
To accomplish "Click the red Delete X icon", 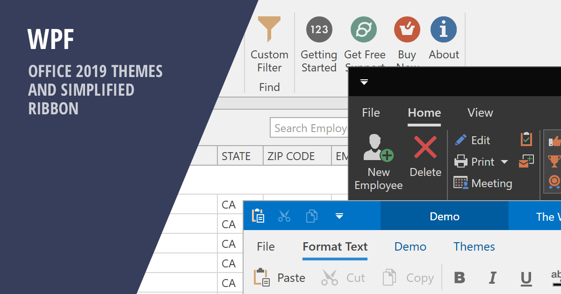I will 425,148.
